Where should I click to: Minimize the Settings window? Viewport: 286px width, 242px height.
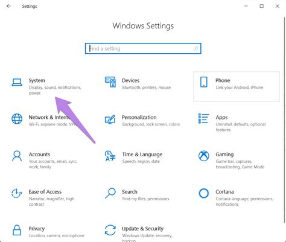[x=246, y=6]
